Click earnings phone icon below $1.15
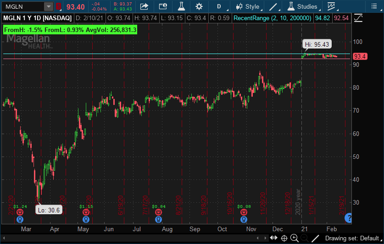Image resolution: width=384 pixels, height=244 pixels. tap(86, 212)
